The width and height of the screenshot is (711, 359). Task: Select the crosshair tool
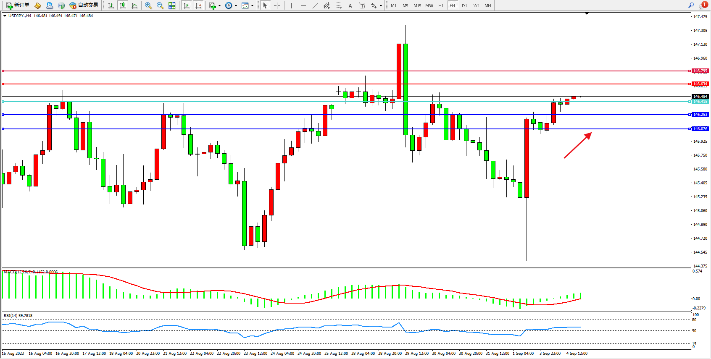277,5
